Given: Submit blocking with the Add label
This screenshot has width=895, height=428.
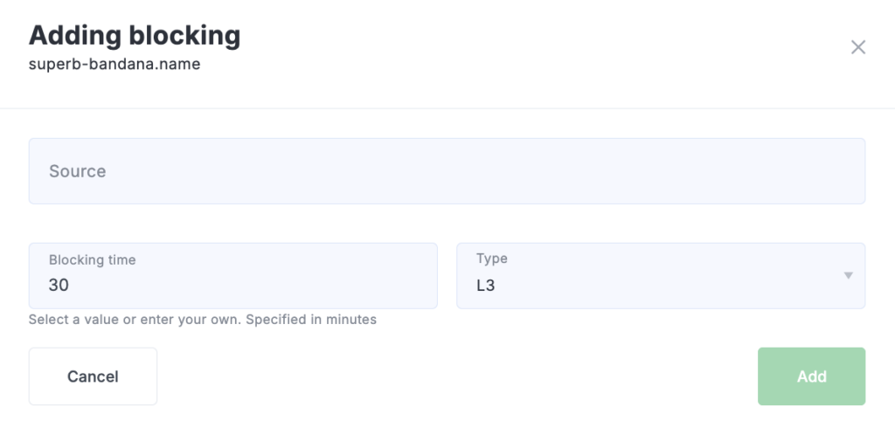Looking at the screenshot, I should (811, 376).
